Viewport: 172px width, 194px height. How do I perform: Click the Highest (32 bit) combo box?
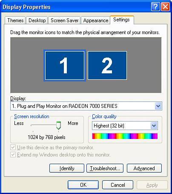[x=125, y=126]
